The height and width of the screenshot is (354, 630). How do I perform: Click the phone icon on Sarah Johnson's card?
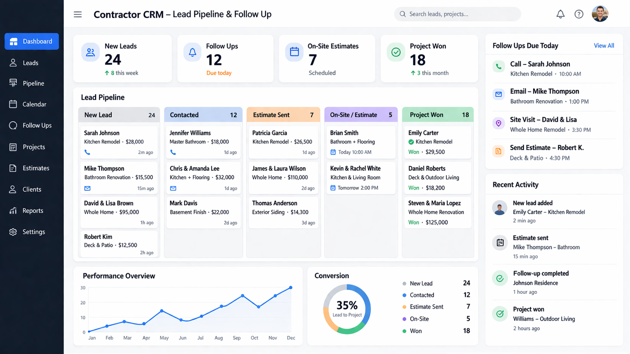coord(87,152)
